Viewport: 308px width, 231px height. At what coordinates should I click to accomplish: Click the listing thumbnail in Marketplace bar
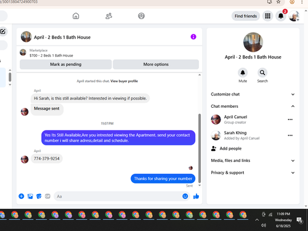(x=23, y=52)
